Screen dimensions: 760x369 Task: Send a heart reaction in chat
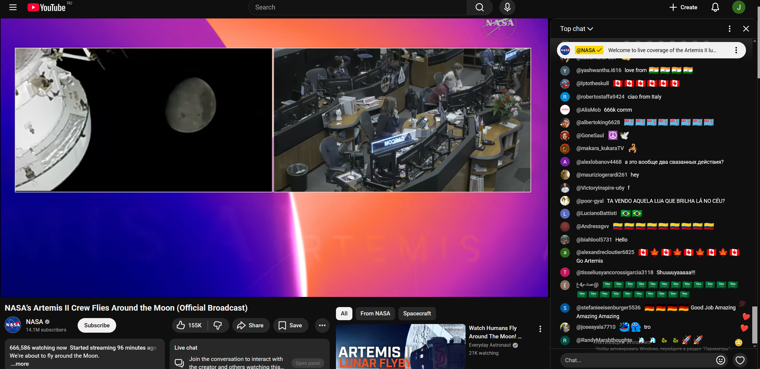tap(740, 360)
